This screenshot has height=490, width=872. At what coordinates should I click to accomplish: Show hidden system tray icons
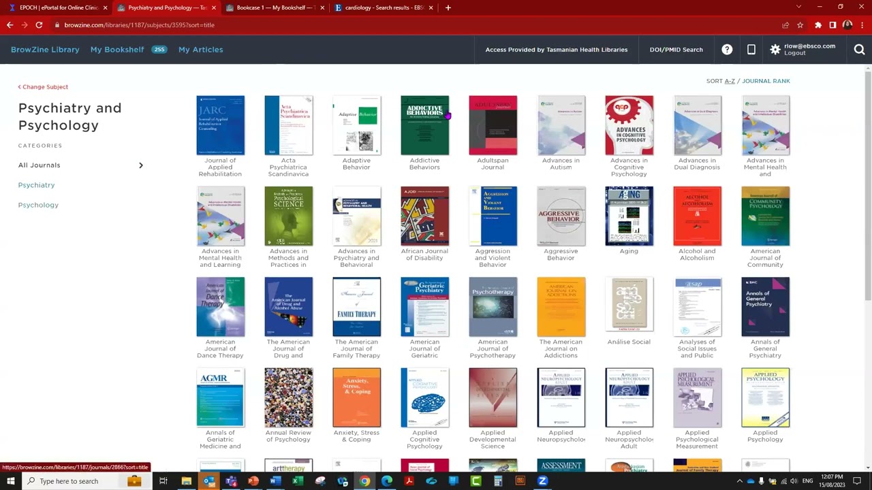740,481
